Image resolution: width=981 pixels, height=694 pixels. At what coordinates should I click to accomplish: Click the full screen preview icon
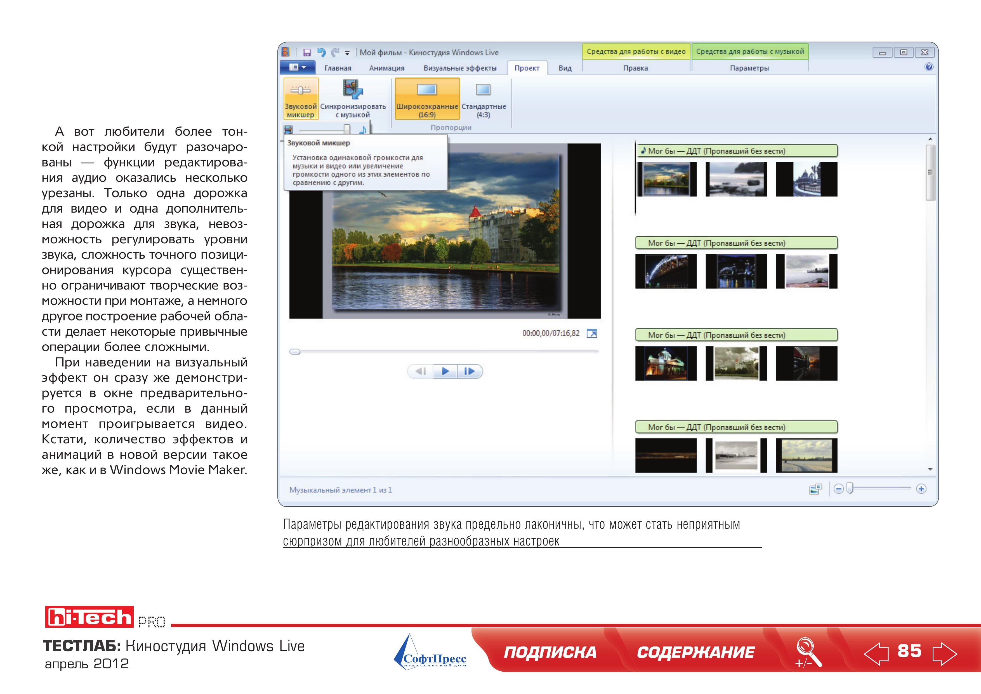[592, 334]
